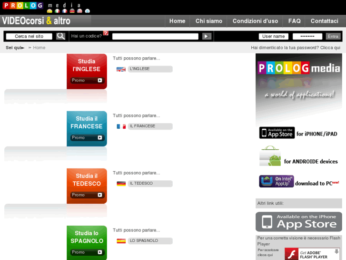Play the TEDESCO Promo video
Image resolution: width=346 pixels, height=260 pixels.
coord(87,195)
